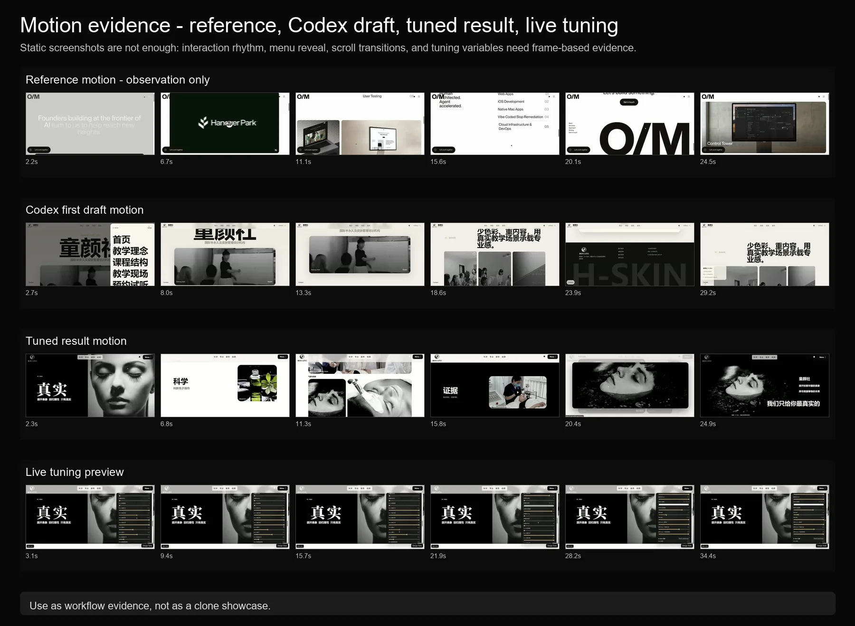
Task: Open the large O/M logo frame at 20.1s
Action: pos(630,123)
